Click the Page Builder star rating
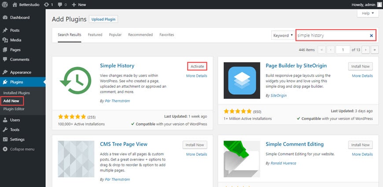The height and width of the screenshot is (187, 383). coord(238,112)
